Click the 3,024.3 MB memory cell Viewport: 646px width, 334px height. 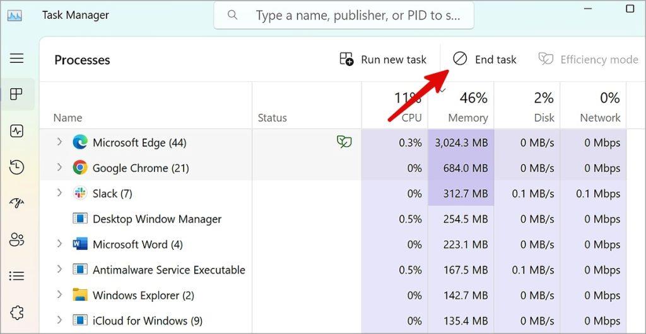(x=461, y=142)
